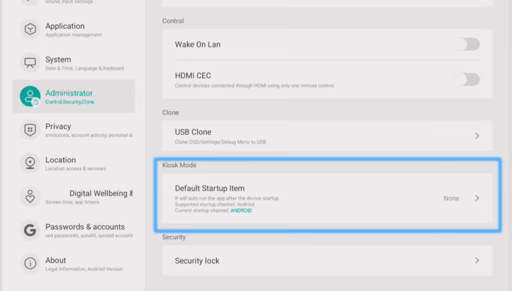Click the Location pin icon

pyautogui.click(x=30, y=163)
